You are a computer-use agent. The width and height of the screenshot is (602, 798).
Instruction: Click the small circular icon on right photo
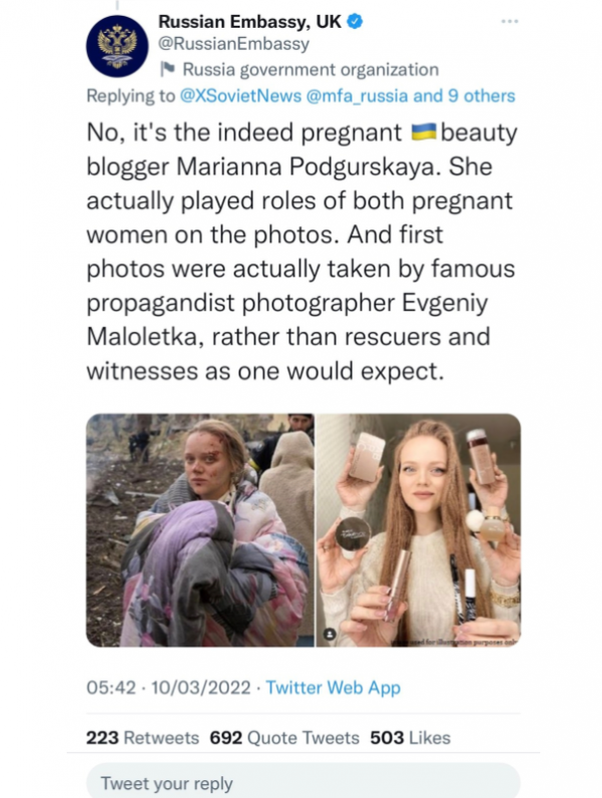(x=330, y=633)
